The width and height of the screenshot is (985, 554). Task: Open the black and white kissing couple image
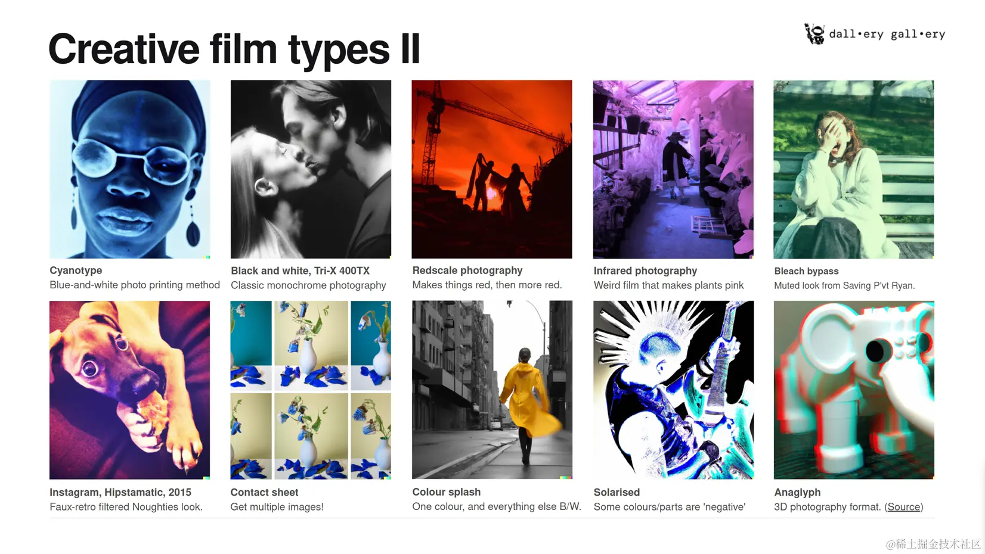click(x=311, y=169)
